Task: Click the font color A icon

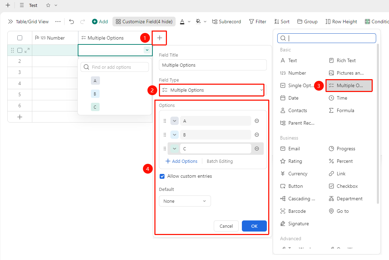Action: click(182, 22)
